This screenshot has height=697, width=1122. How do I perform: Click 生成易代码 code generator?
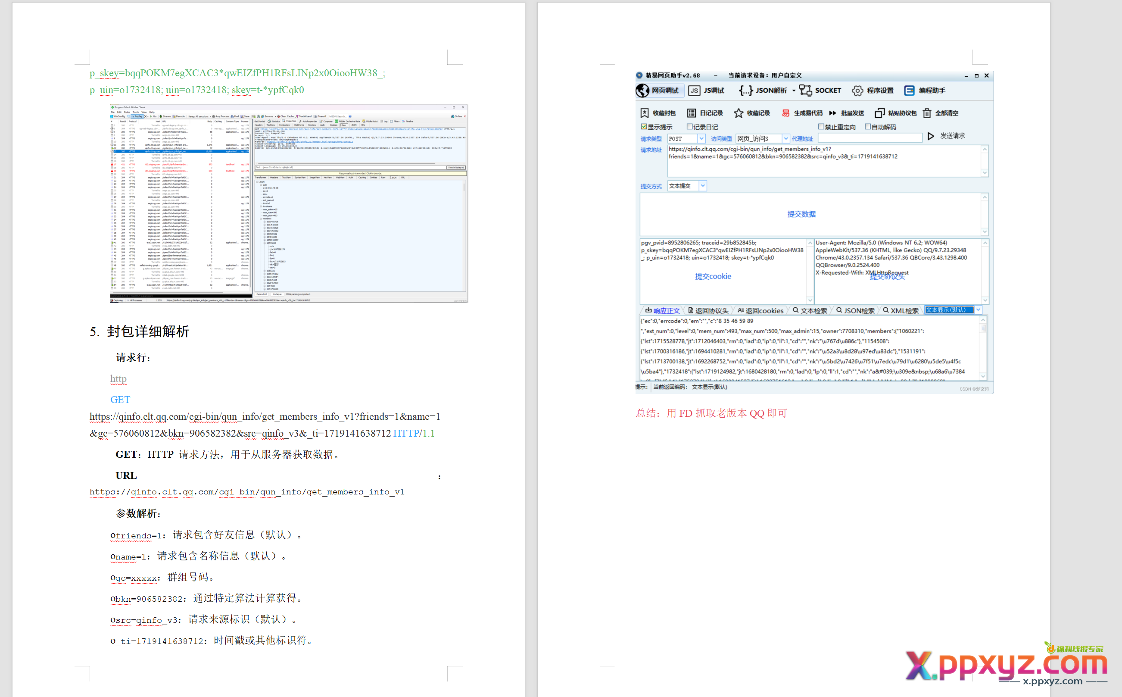click(802, 113)
